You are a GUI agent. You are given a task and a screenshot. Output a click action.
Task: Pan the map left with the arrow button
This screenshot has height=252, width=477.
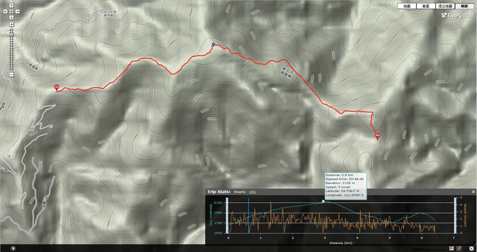point(6,12)
